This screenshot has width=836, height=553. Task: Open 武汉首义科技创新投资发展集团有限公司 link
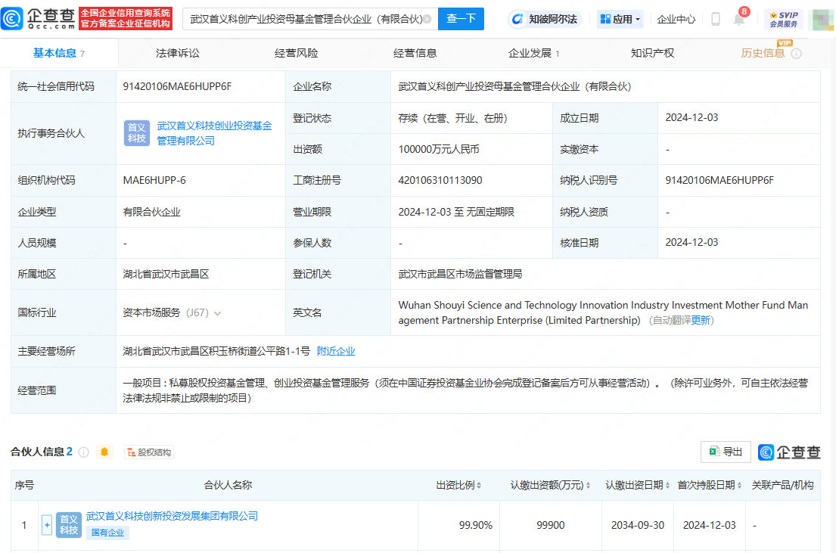[x=172, y=516]
